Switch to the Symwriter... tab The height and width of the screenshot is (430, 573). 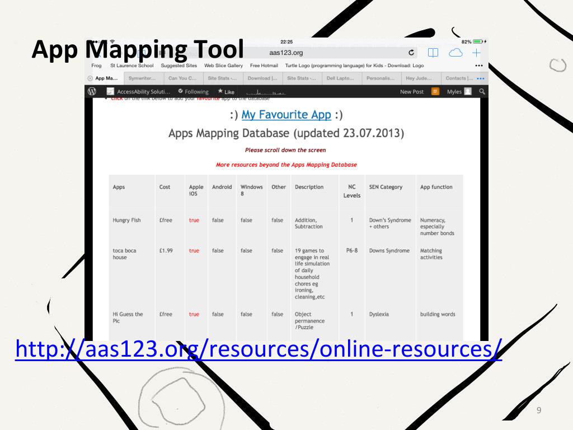[x=144, y=78]
